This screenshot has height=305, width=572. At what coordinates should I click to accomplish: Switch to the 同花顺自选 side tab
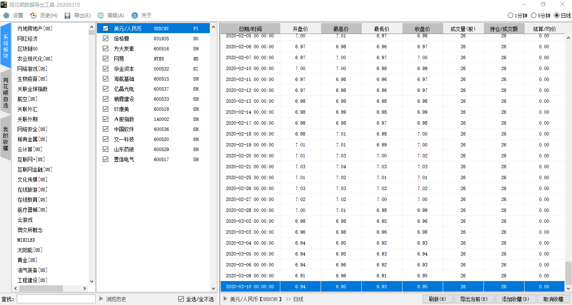(x=6, y=93)
